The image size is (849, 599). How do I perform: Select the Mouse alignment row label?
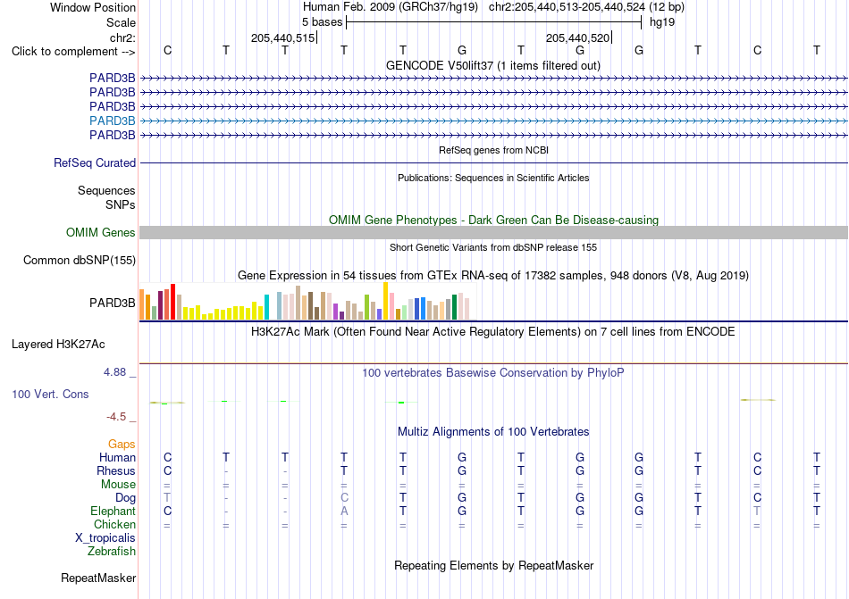pos(118,485)
